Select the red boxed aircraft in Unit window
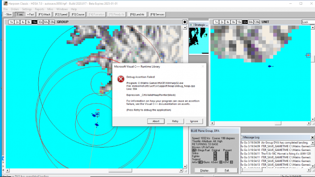The width and height of the screenshot is (315, 177). [308, 55]
